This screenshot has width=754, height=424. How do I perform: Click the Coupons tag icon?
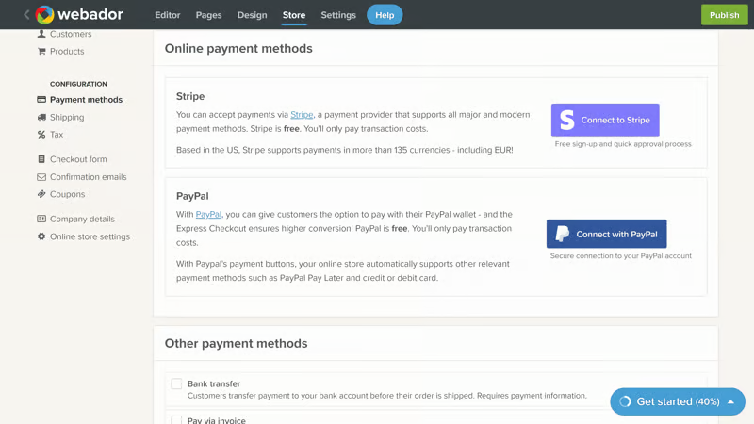(41, 194)
